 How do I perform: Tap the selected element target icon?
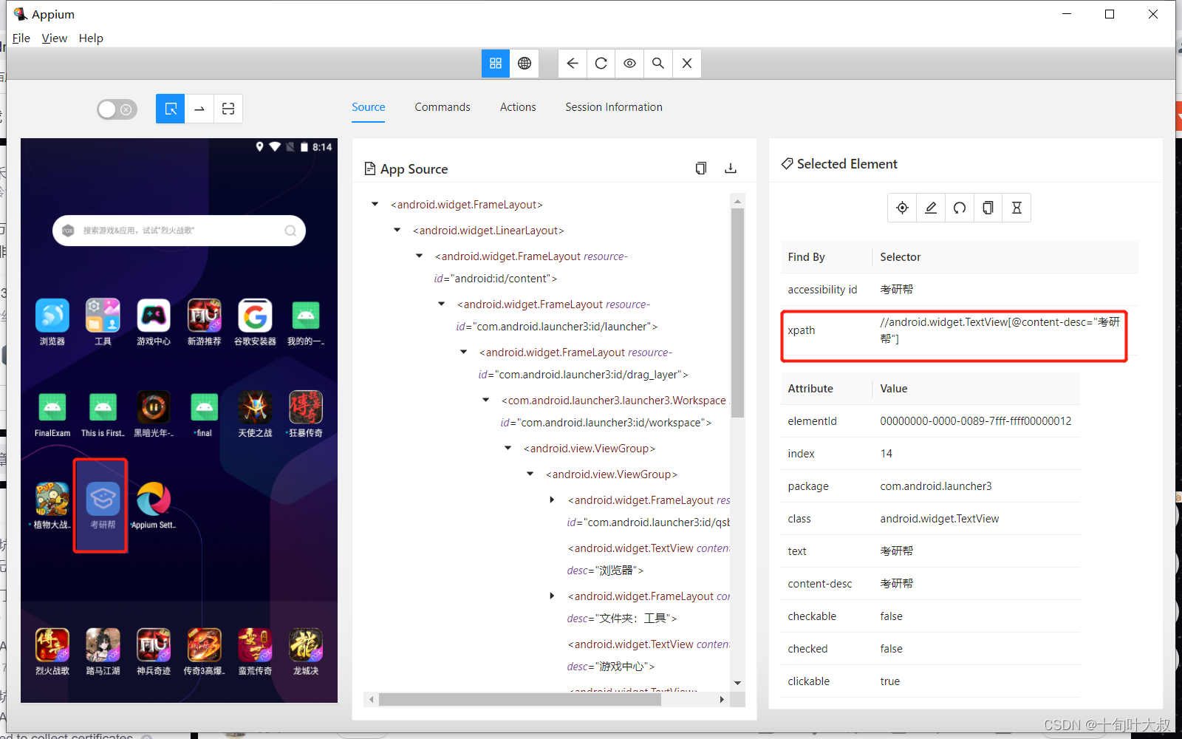[x=902, y=208]
